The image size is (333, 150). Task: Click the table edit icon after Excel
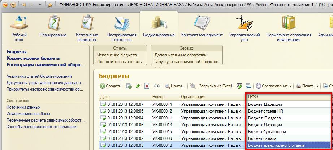239,86
